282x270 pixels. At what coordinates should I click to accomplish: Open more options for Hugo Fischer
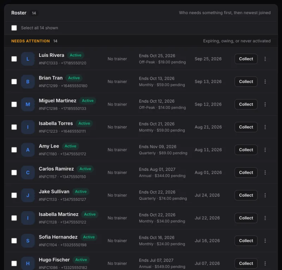[x=265, y=263]
